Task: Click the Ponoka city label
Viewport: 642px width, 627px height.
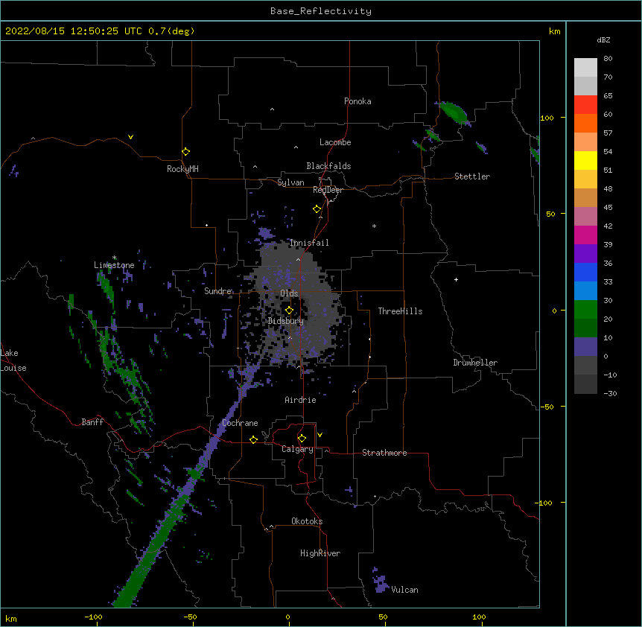Action: (x=357, y=101)
